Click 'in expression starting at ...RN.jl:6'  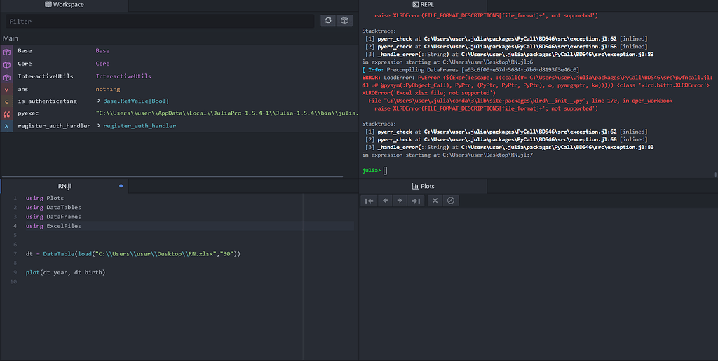click(447, 62)
